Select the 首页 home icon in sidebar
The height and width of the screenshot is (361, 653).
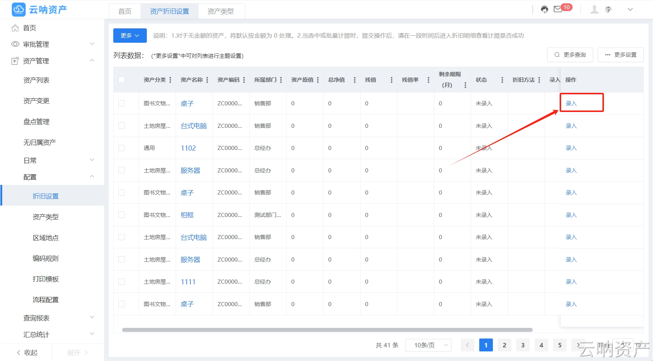click(15, 28)
